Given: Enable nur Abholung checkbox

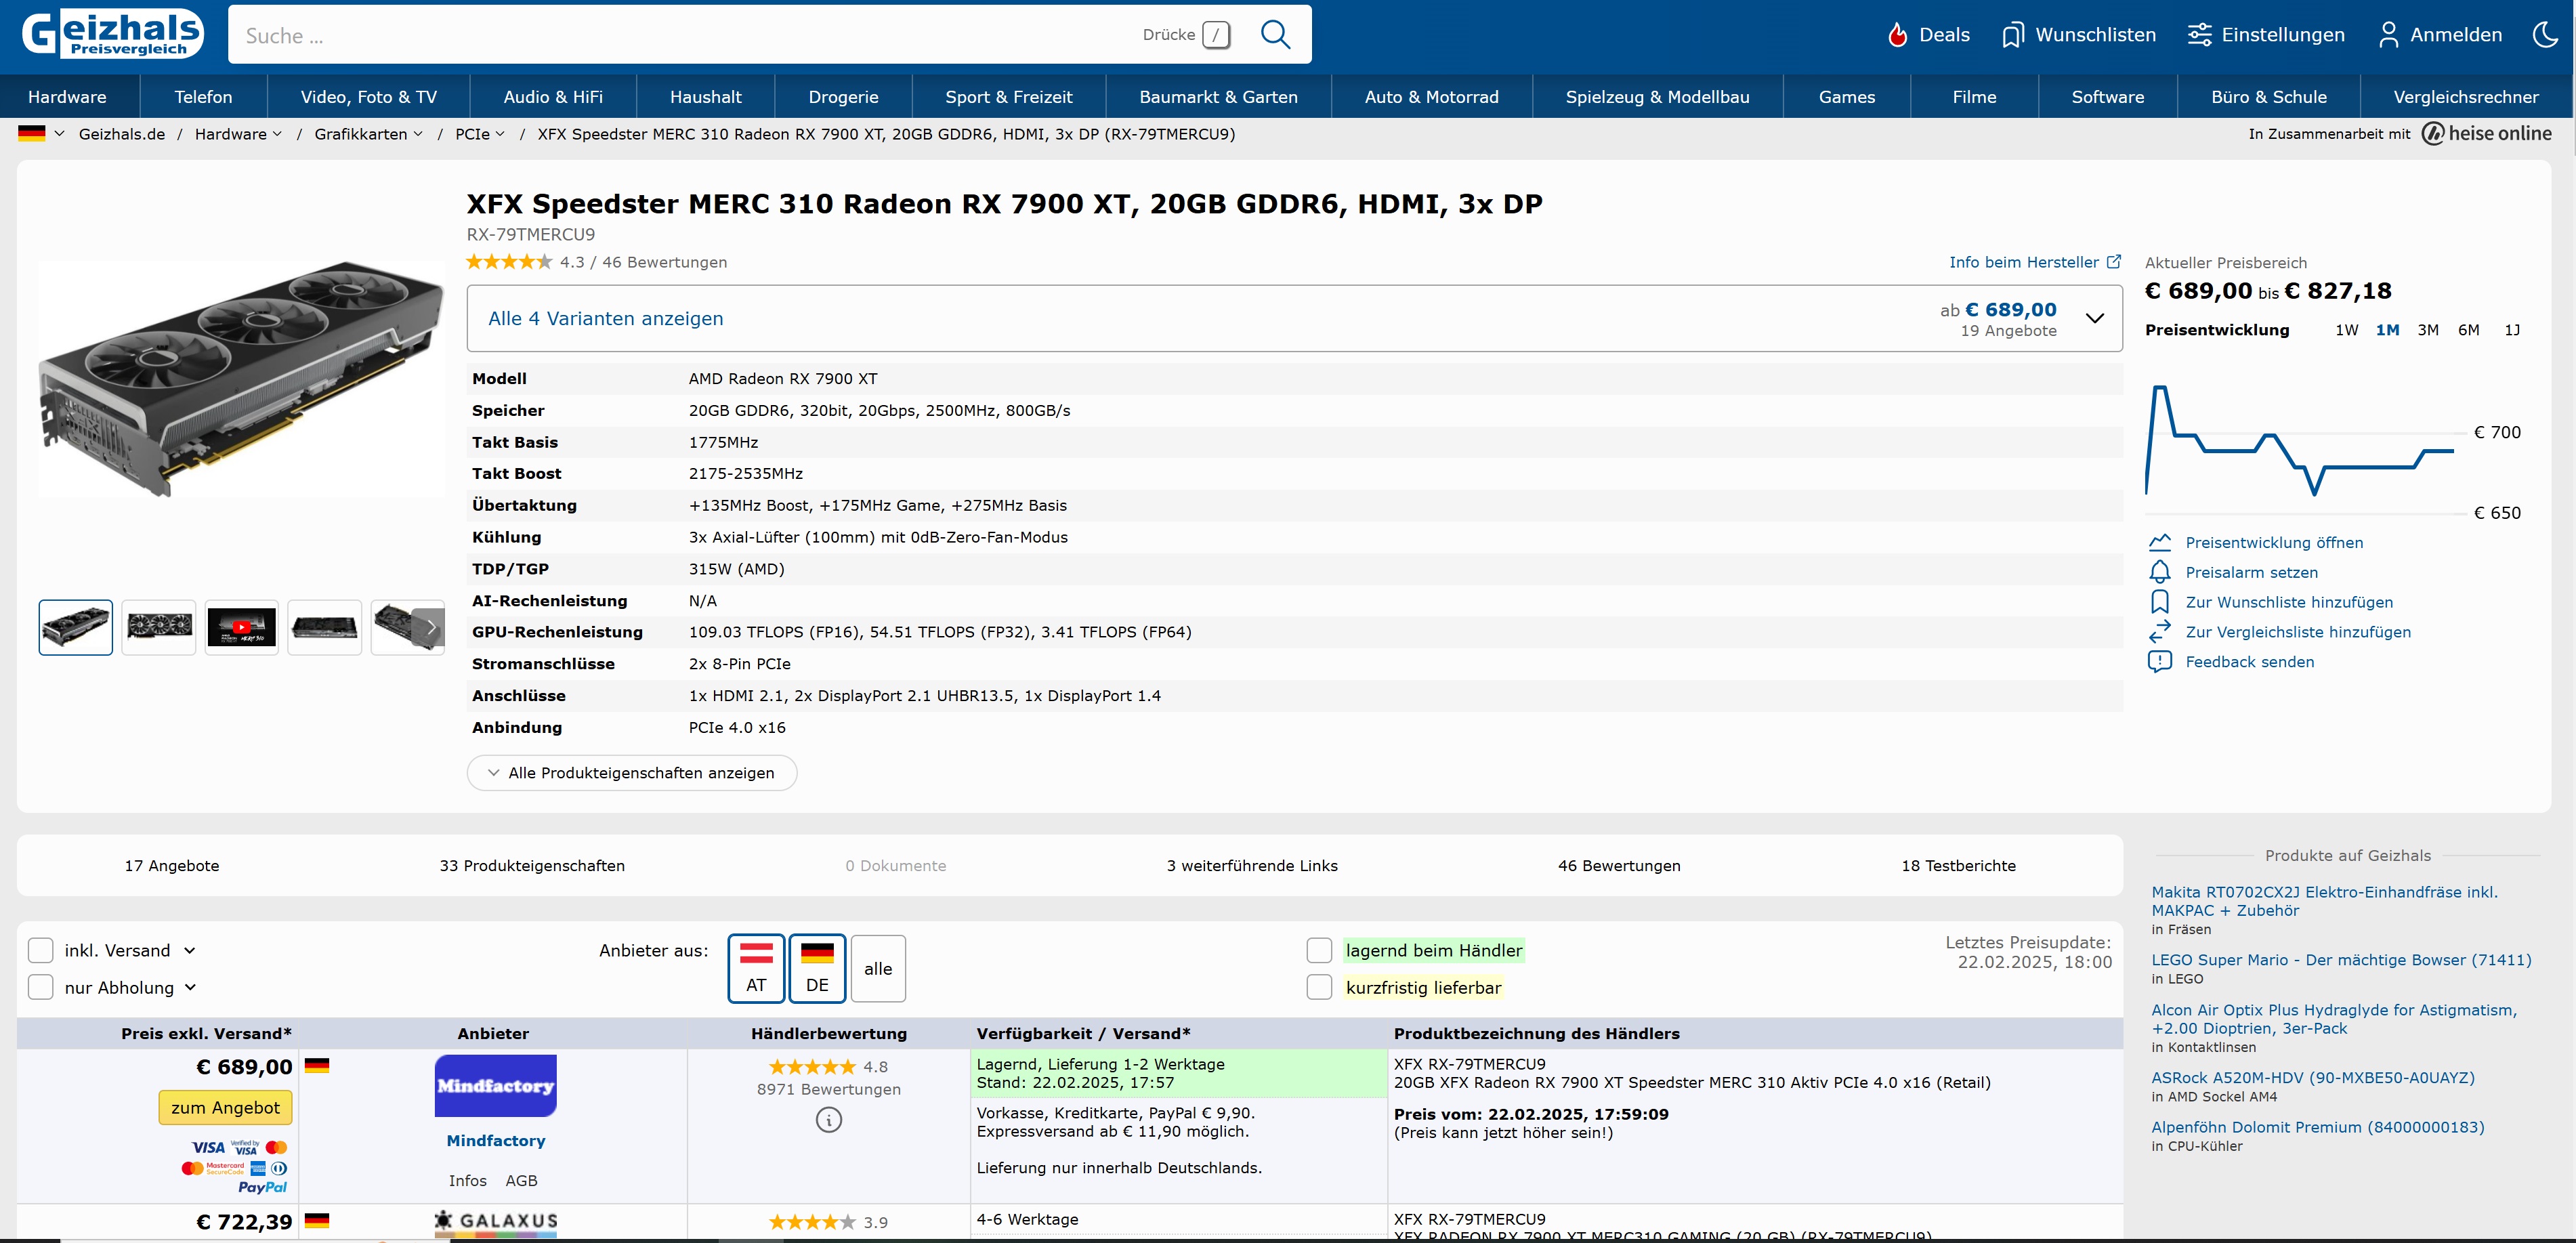Looking at the screenshot, I should [40, 988].
